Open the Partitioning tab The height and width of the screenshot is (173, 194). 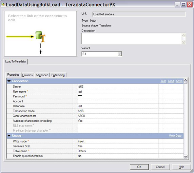click(x=58, y=75)
